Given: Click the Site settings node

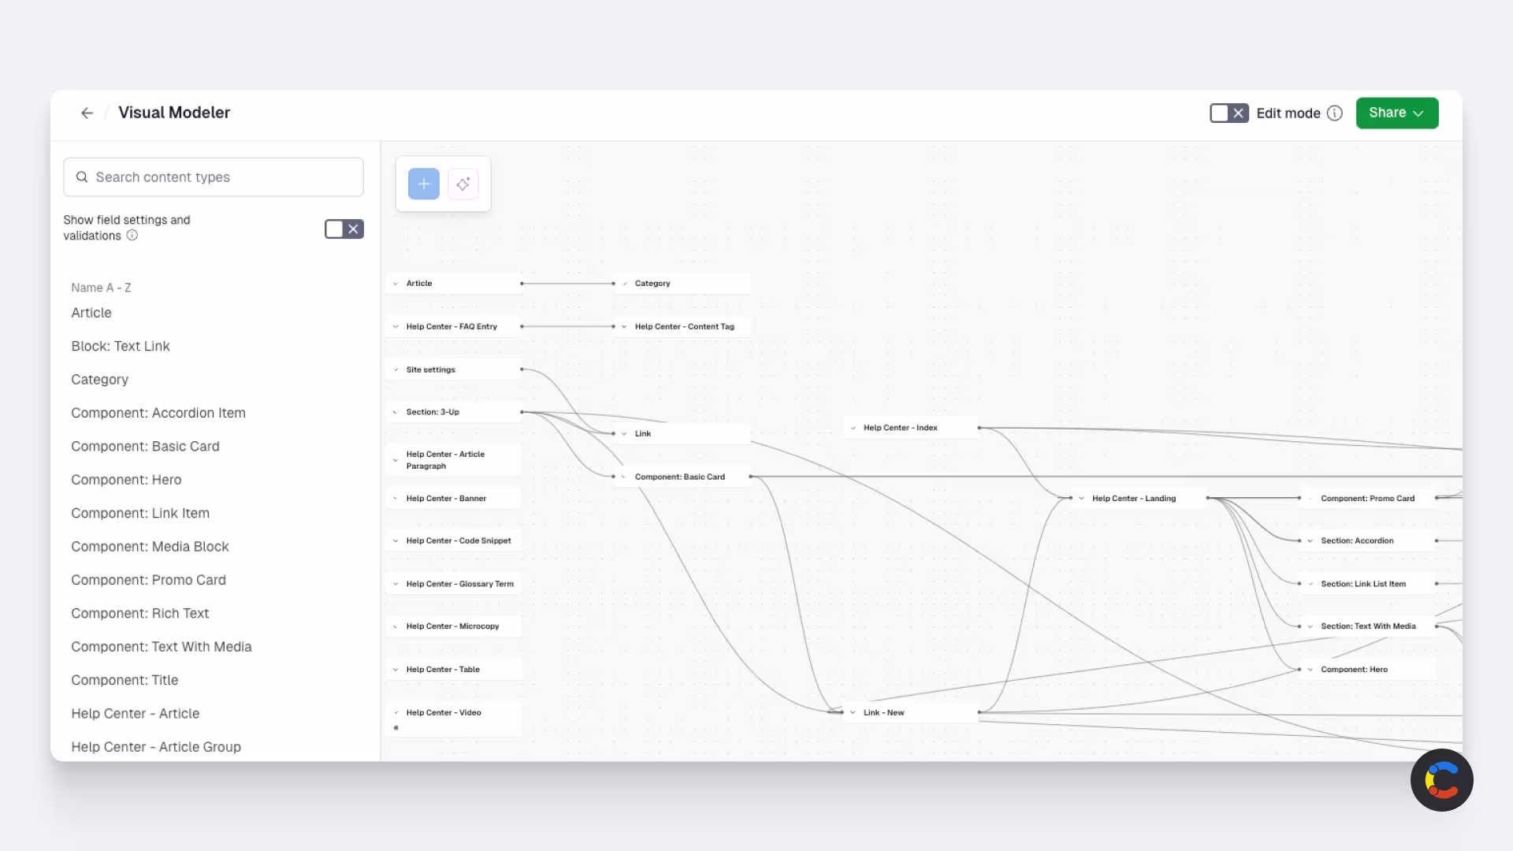Looking at the screenshot, I should click(454, 370).
